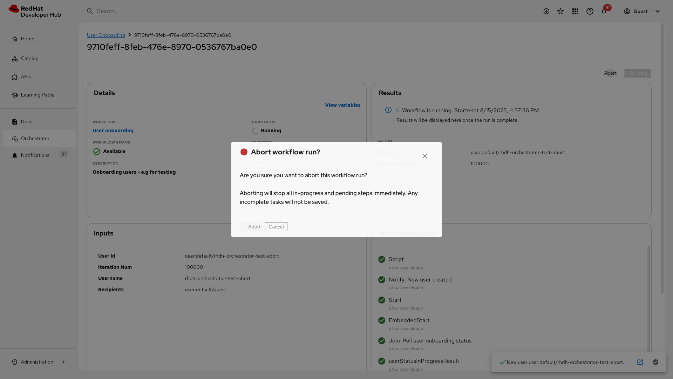Click the create plus icon in header

pos(546,11)
